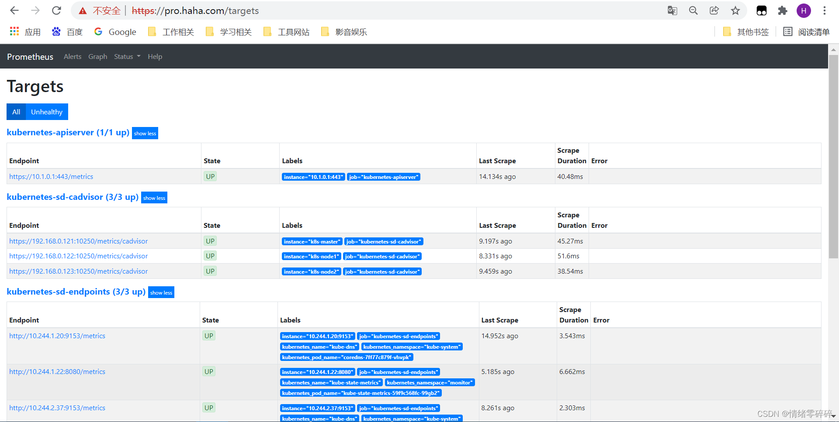Image resolution: width=839 pixels, height=422 pixels.
Task: Open the Alerts nav item
Action: coord(73,57)
